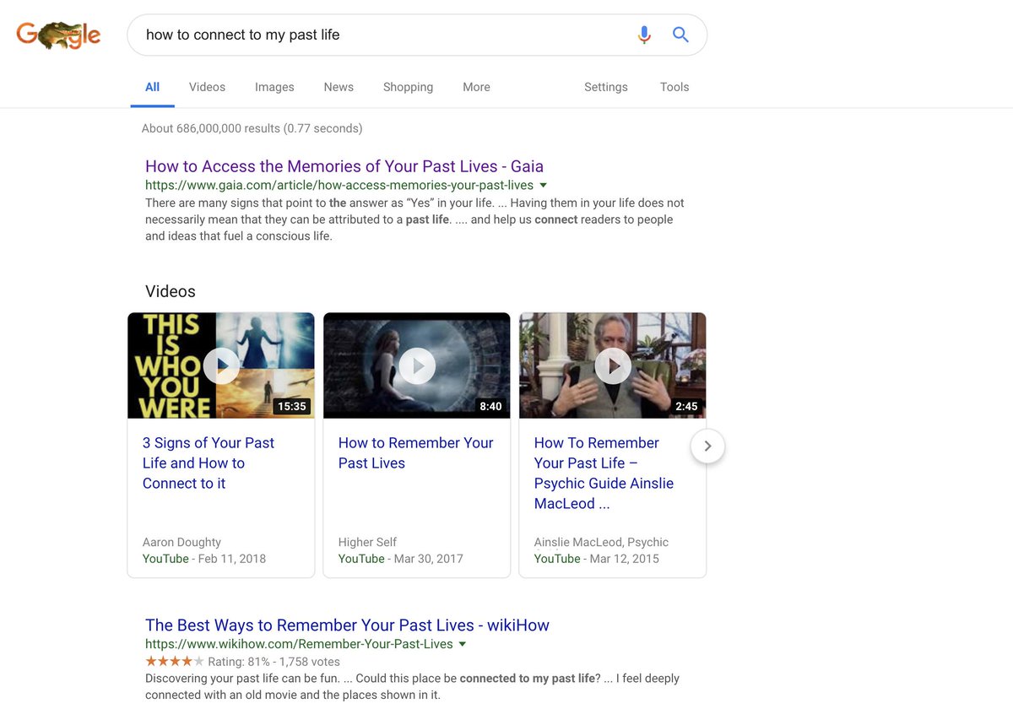The width and height of the screenshot is (1013, 709).
Task: Open '3 Signs of Your Past Life' link
Action: click(209, 463)
